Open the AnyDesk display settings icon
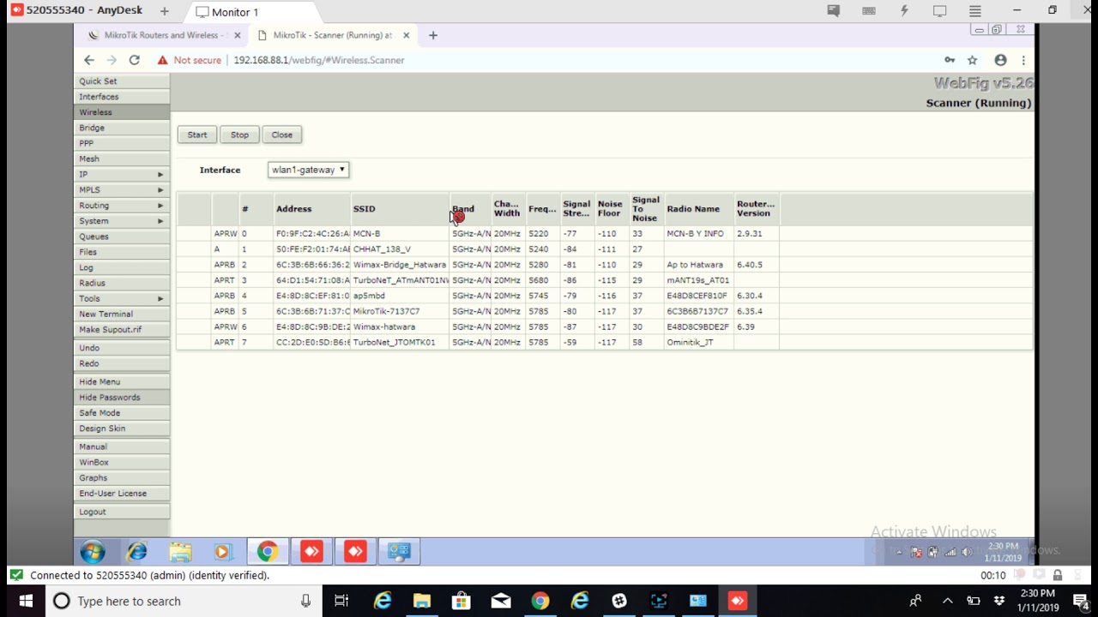This screenshot has width=1098, height=617. pos(940,11)
